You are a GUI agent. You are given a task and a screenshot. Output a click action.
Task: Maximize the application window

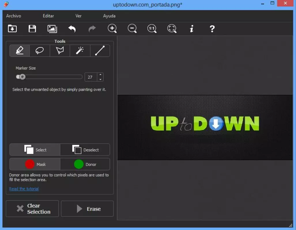coord(272,3)
